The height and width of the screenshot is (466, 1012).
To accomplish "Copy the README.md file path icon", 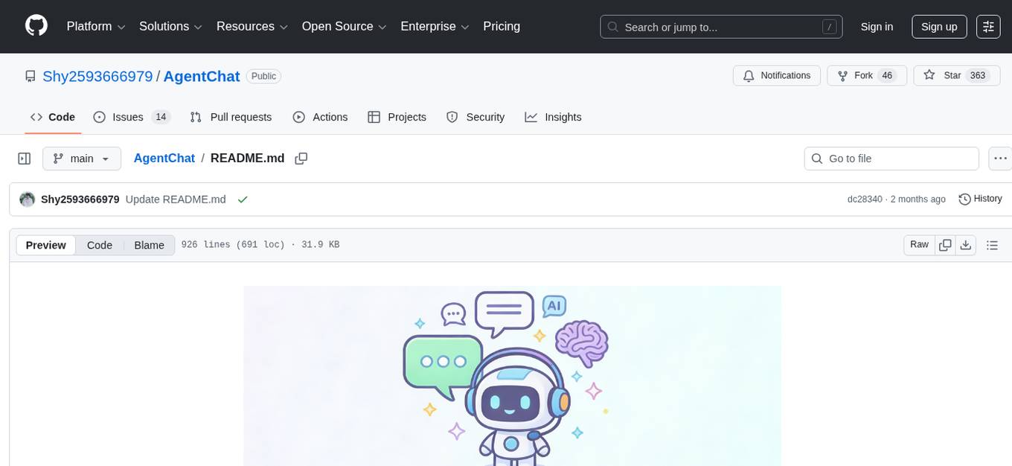I will [x=301, y=158].
